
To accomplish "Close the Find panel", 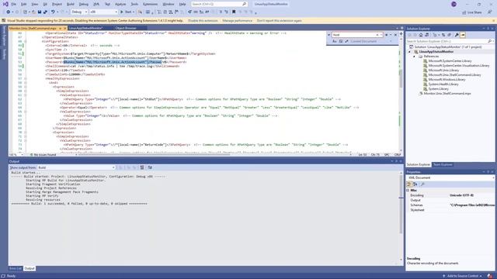I will point(395,35).
